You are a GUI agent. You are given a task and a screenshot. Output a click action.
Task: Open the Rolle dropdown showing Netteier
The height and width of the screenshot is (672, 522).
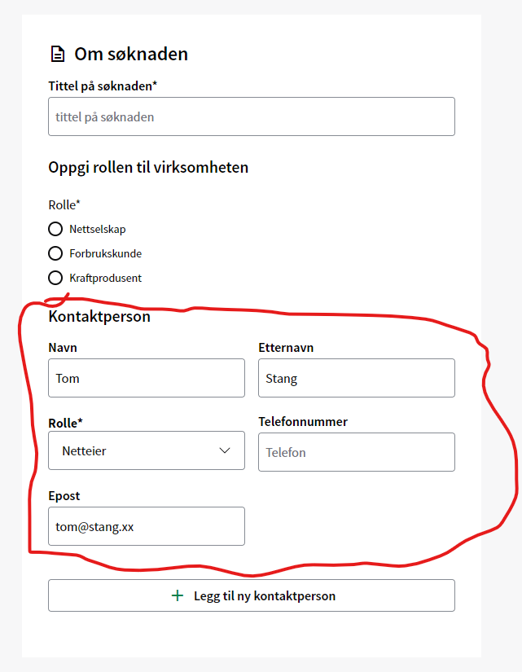(147, 450)
